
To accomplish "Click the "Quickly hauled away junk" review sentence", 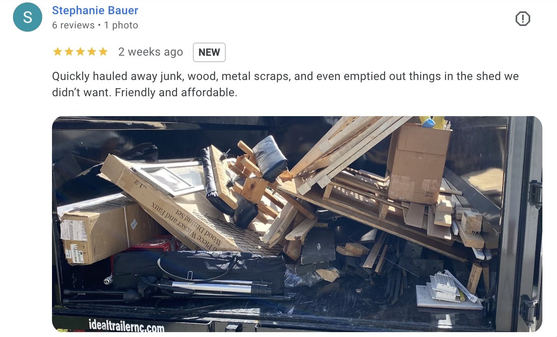I will coord(286,76).
